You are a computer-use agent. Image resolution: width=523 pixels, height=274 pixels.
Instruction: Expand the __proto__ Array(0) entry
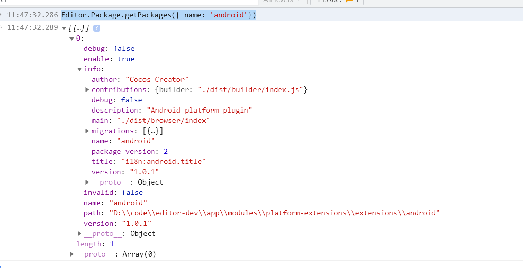[x=71, y=254]
